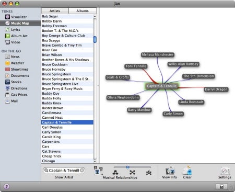Click the View Info toolbar icon
The height and width of the screenshot is (192, 235).
[x=170, y=171]
